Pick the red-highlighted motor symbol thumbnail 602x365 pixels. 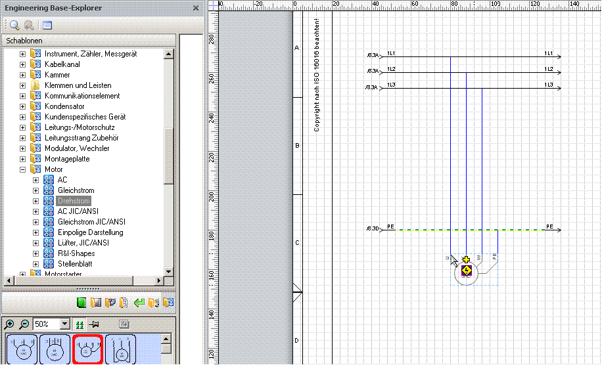87,349
